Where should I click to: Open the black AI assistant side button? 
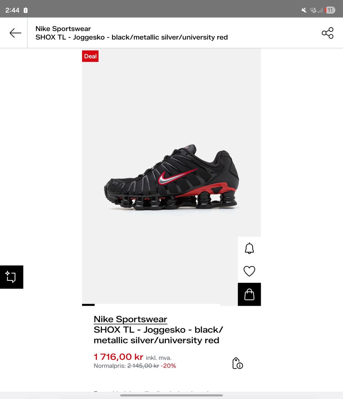click(x=11, y=277)
